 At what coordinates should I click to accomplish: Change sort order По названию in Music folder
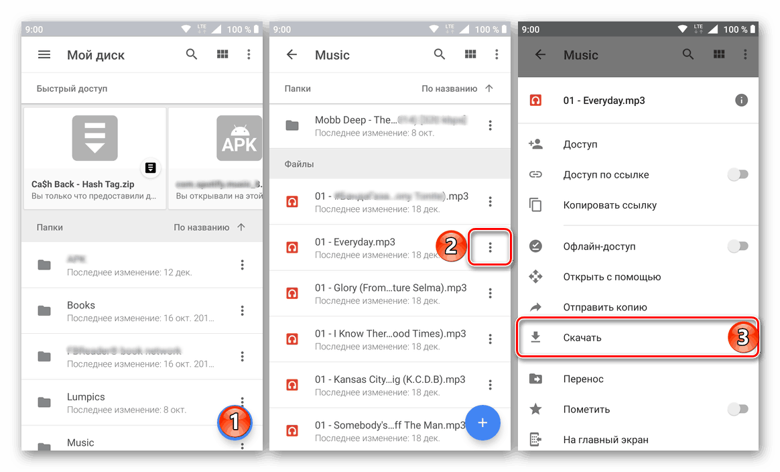[457, 88]
